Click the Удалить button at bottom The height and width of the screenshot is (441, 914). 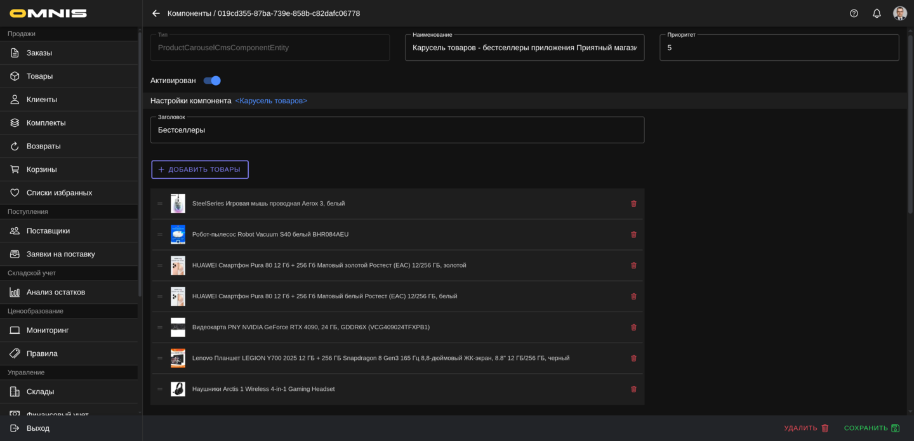pyautogui.click(x=806, y=428)
